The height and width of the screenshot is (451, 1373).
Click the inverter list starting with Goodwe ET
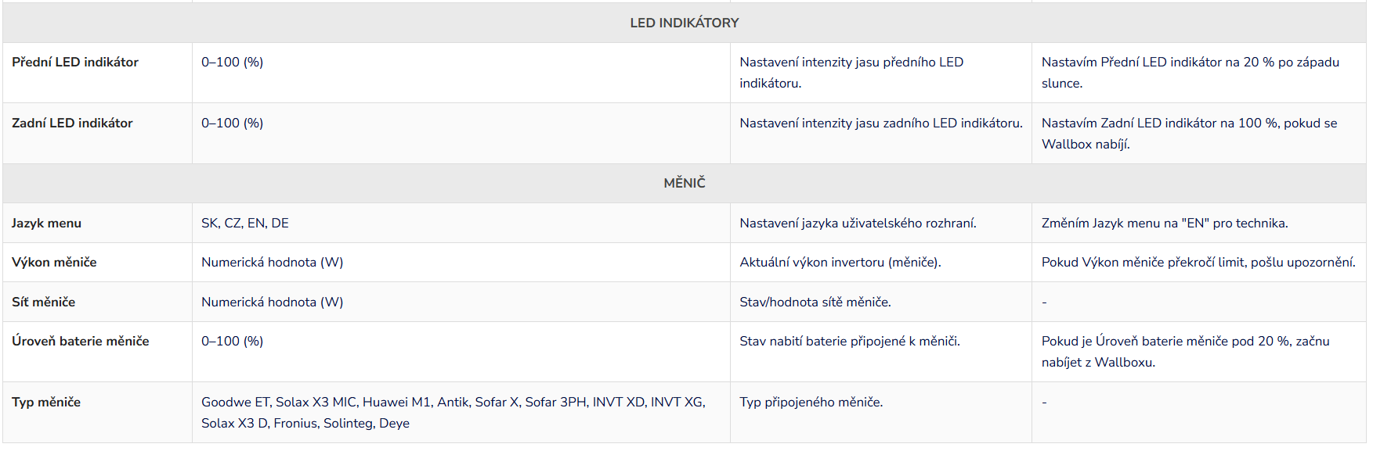(x=453, y=412)
